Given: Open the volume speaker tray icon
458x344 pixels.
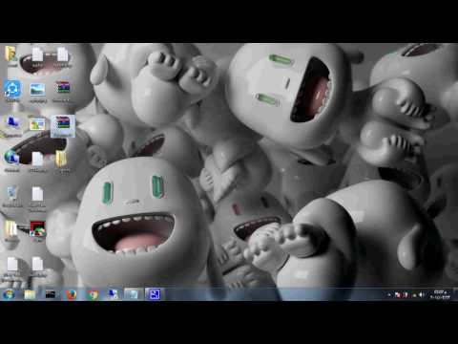Looking at the screenshot, I should coord(422,295).
